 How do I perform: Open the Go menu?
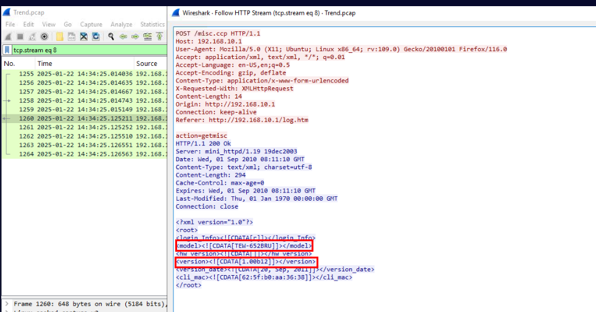pos(68,24)
